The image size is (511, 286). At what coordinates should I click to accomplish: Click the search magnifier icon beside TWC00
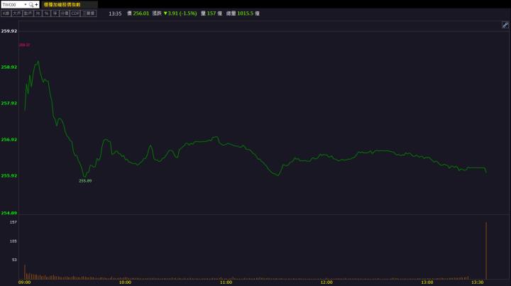tap(31, 4)
